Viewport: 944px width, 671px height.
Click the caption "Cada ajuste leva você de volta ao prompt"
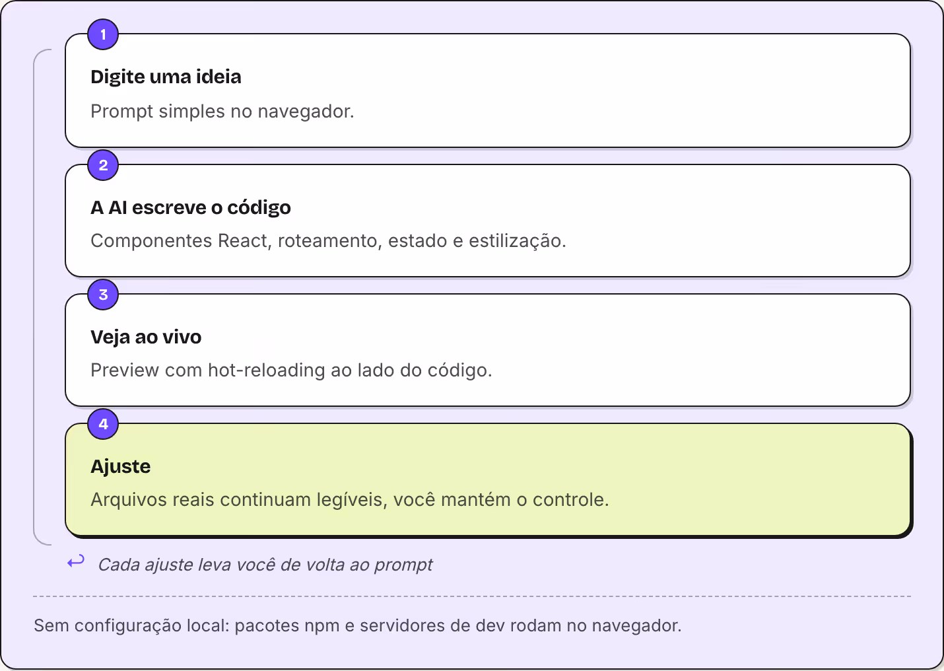(x=265, y=565)
